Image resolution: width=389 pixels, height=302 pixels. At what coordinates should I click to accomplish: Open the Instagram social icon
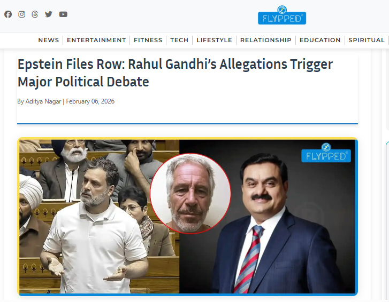pyautogui.click(x=21, y=14)
